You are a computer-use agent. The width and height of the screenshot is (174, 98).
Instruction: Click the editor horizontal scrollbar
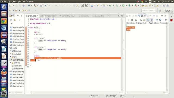pyautogui.click(x=76, y=93)
